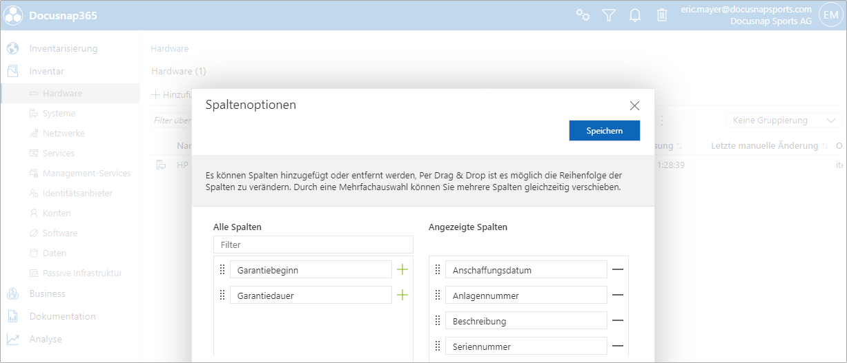Click the trash bin icon in header

pos(662,15)
